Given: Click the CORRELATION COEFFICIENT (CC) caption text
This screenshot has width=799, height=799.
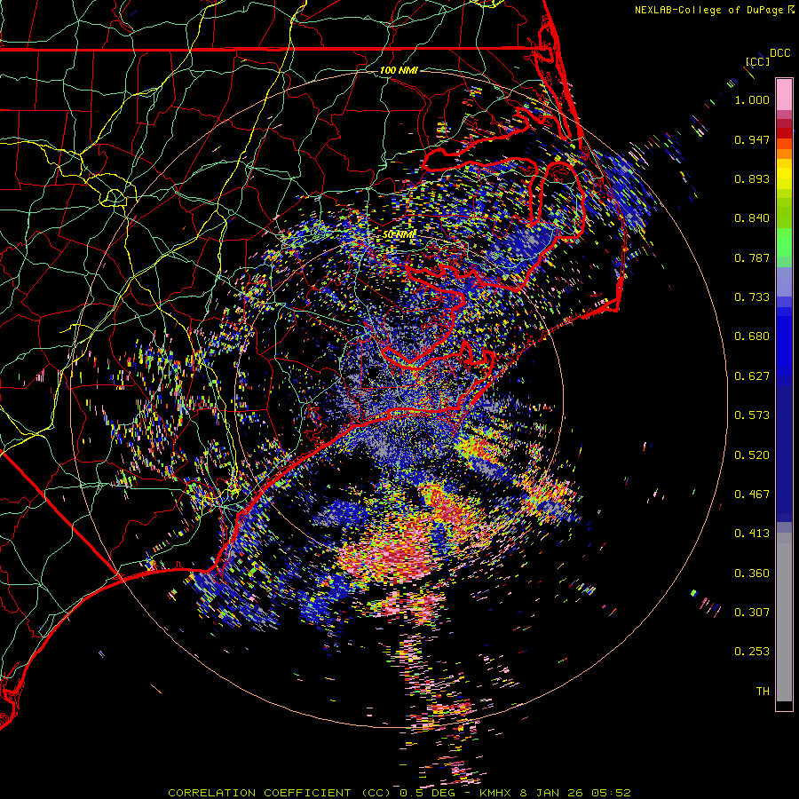Looking at the screenshot, I should click(x=280, y=793).
